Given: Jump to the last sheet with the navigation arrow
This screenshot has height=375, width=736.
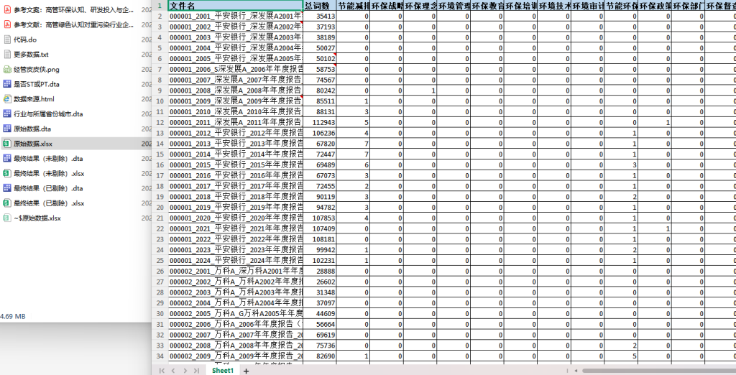Looking at the screenshot, I should pyautogui.click(x=196, y=371).
